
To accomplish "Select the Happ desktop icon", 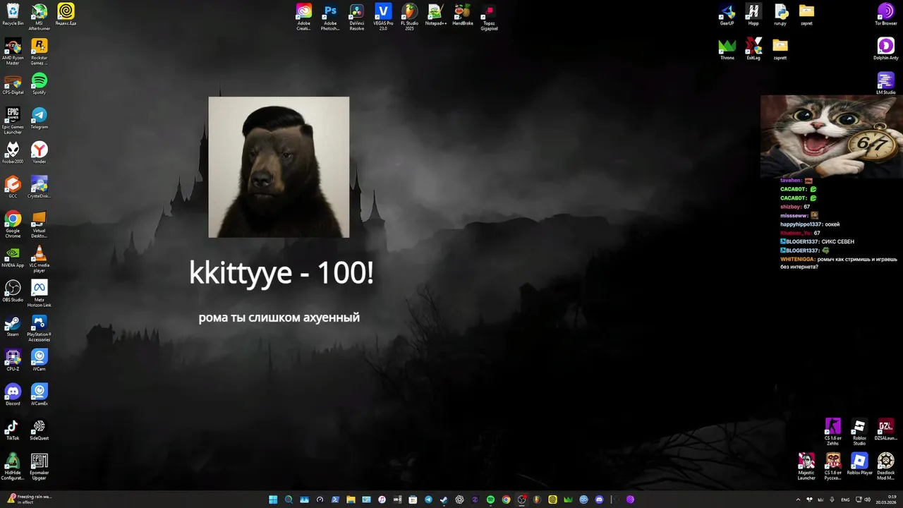I will [753, 14].
